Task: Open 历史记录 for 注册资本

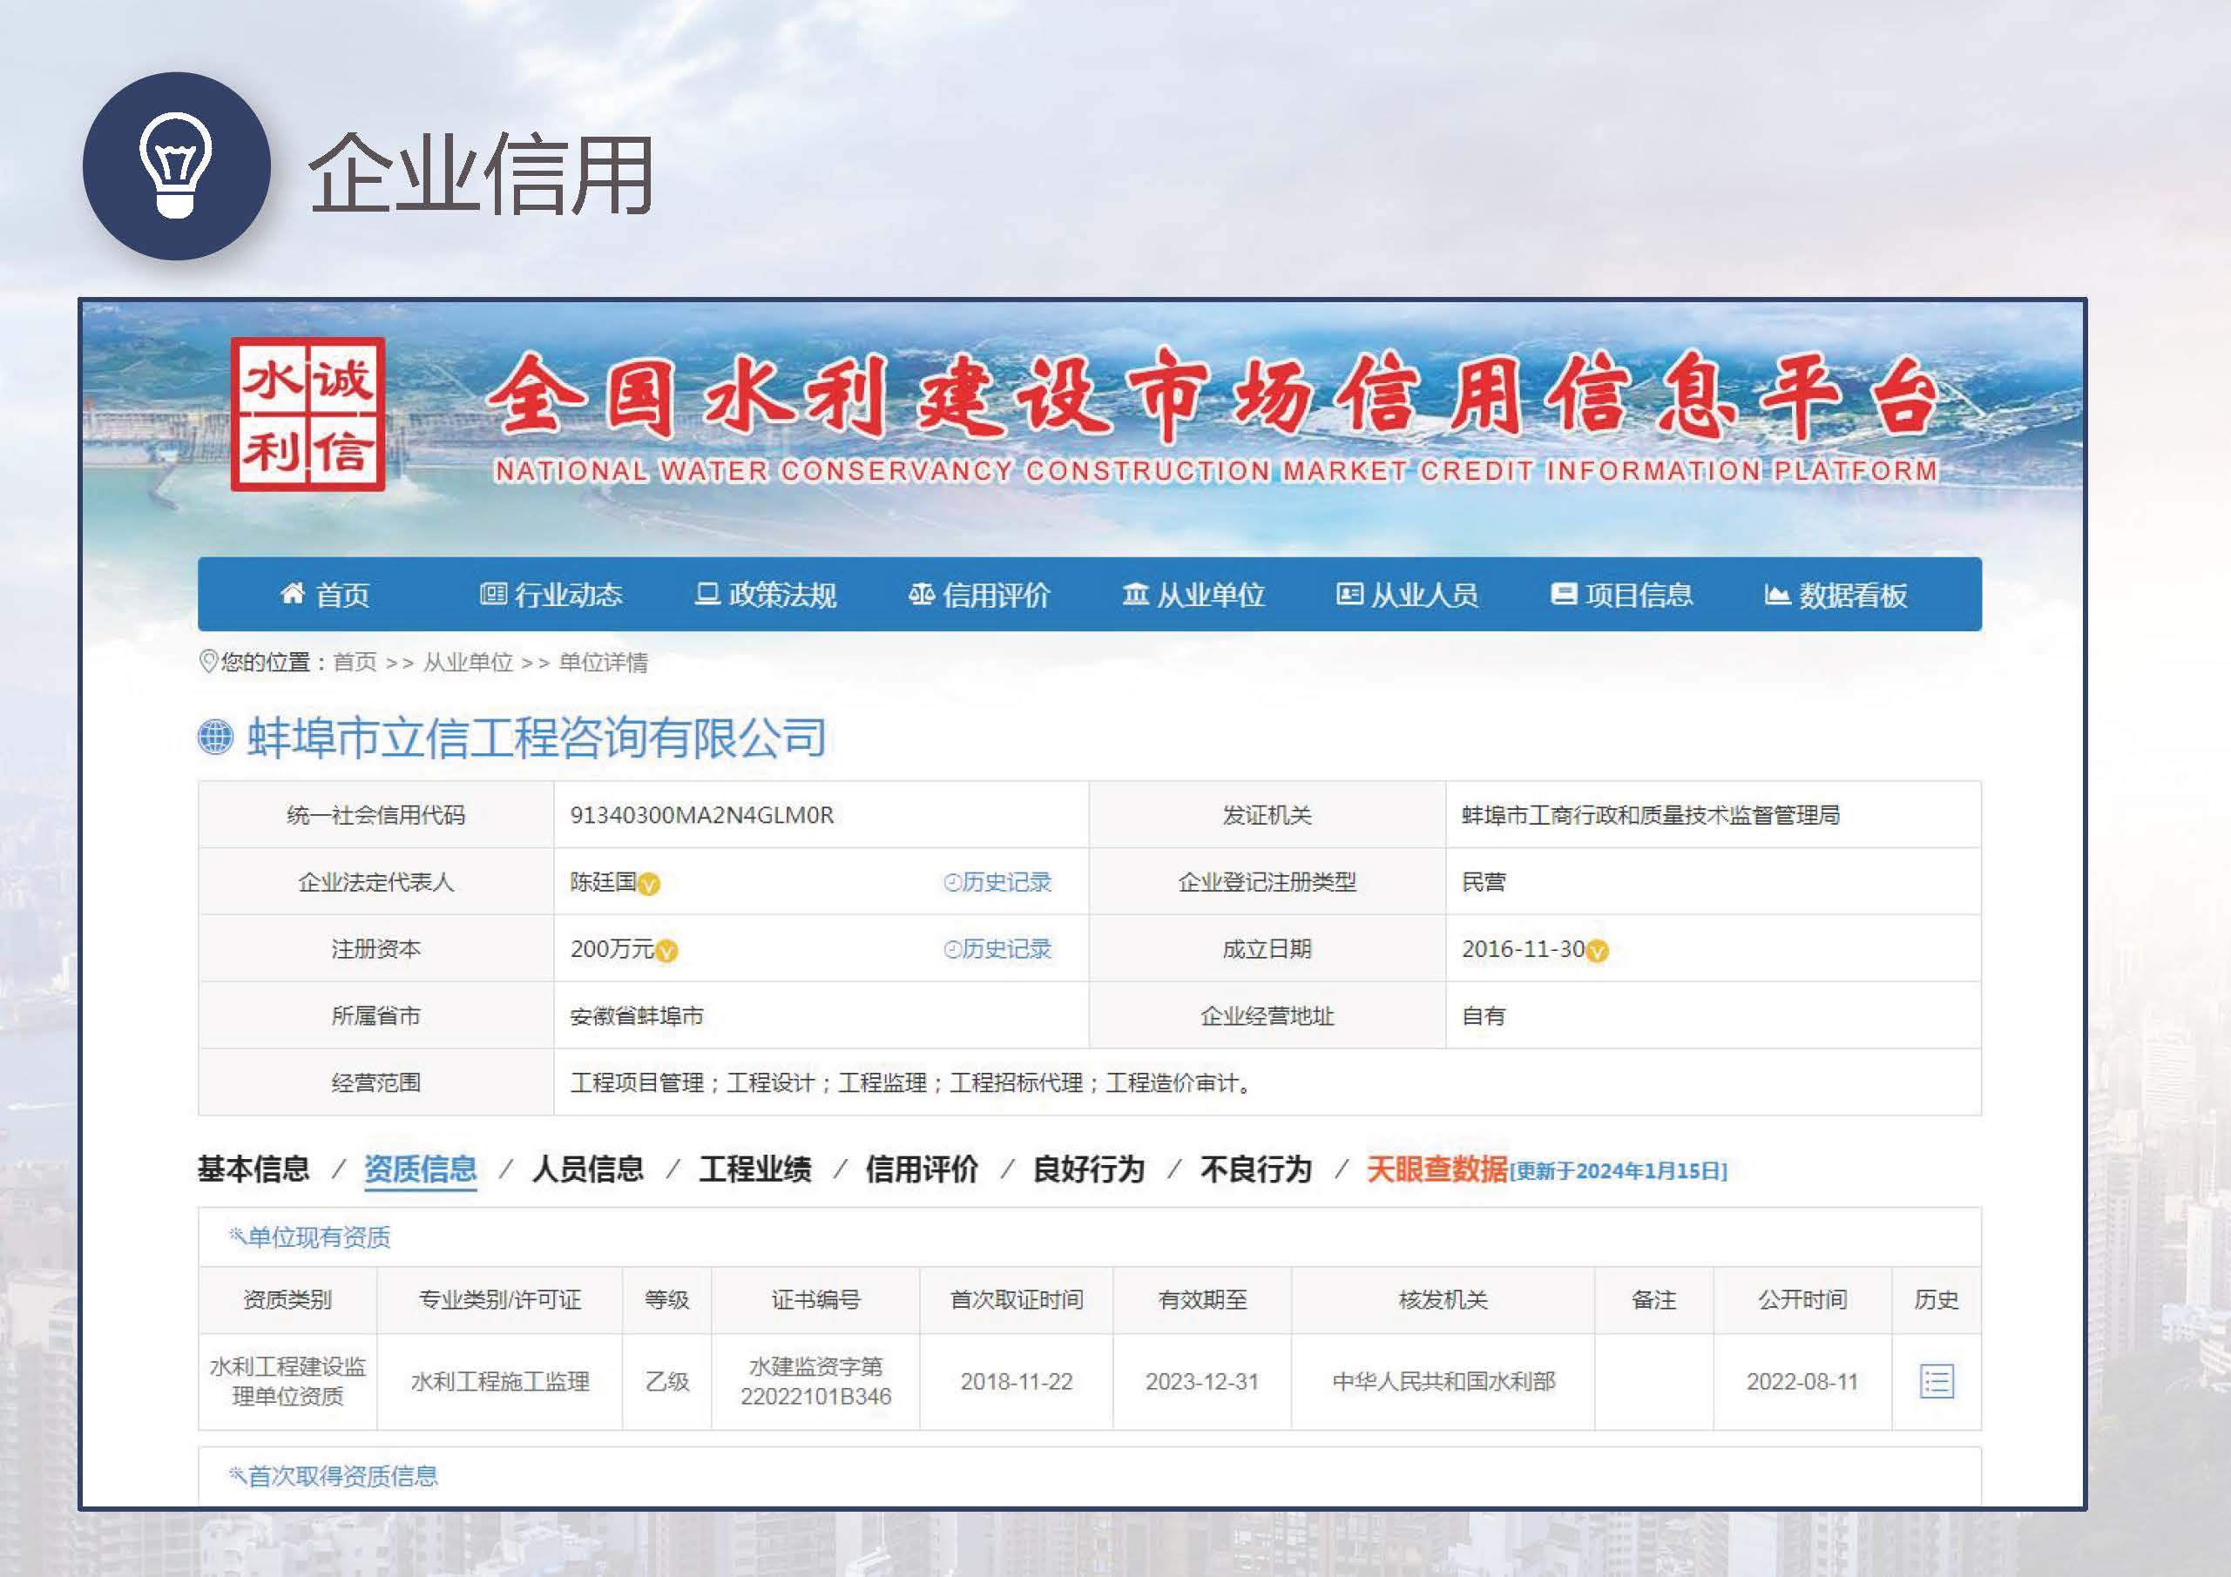Action: pyautogui.click(x=998, y=948)
